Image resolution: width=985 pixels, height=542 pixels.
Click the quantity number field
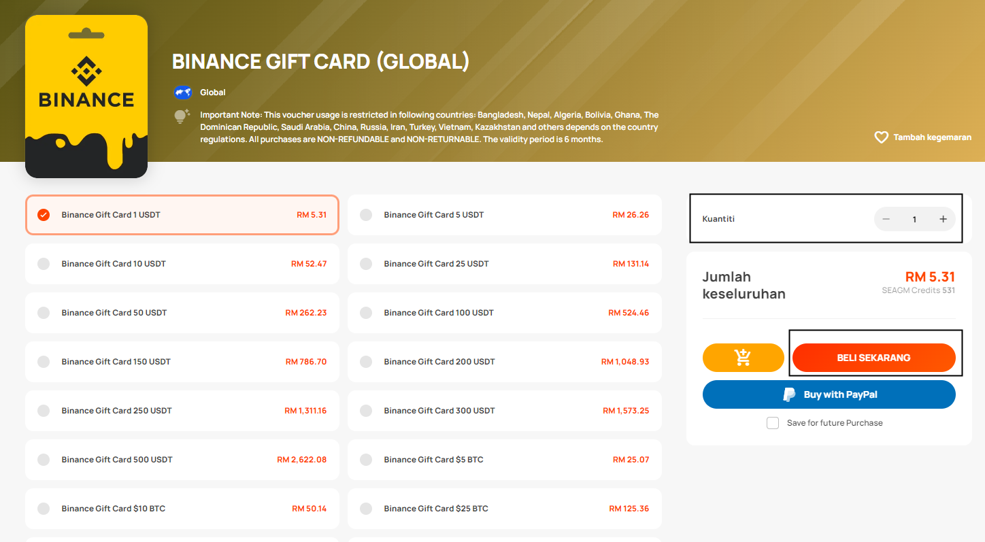pos(914,219)
